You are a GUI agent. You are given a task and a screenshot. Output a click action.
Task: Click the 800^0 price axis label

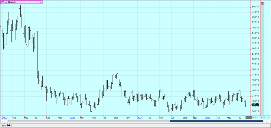(255, 6)
